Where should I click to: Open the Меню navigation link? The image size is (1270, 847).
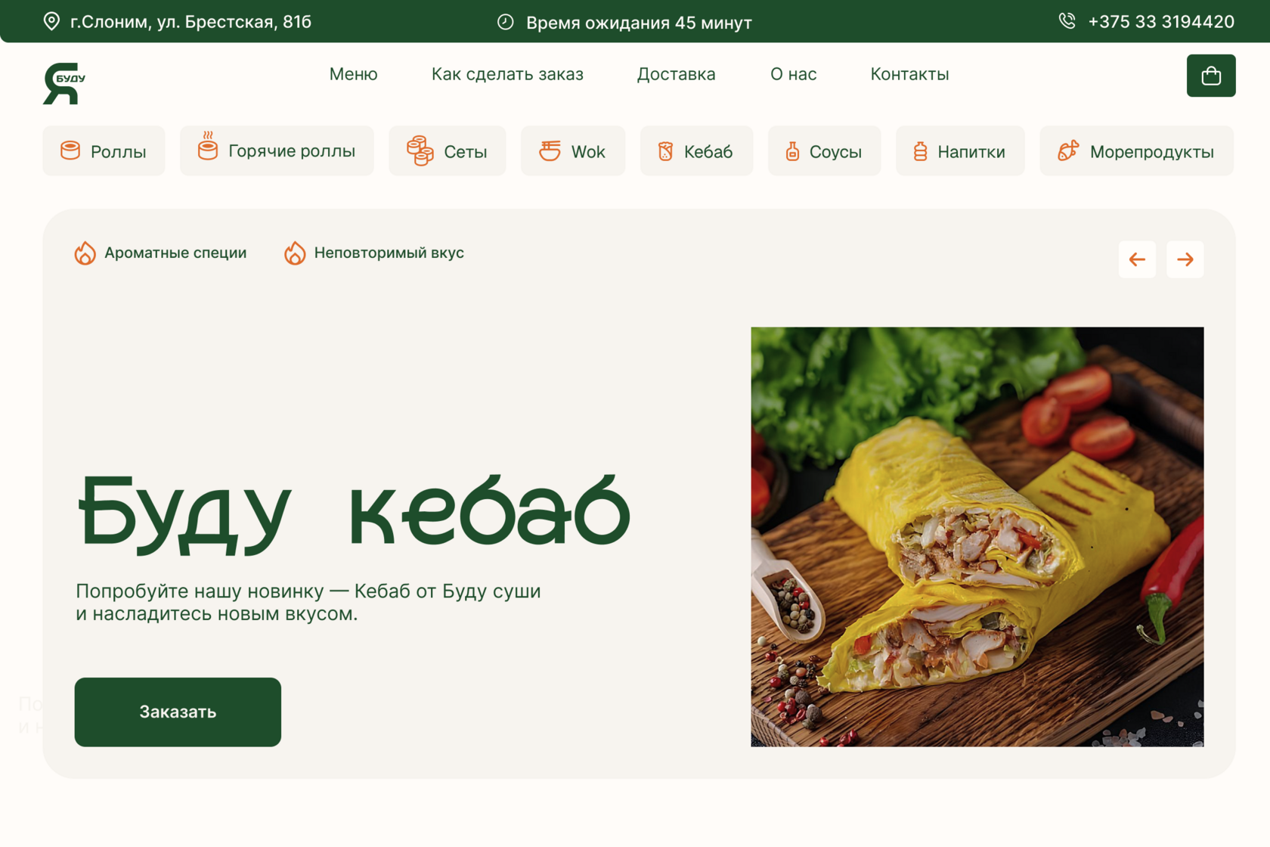(x=353, y=74)
